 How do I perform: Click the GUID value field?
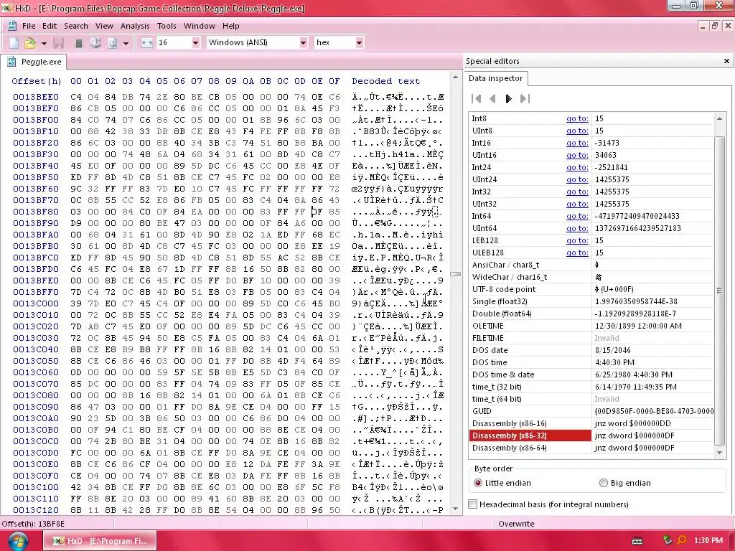pos(653,411)
